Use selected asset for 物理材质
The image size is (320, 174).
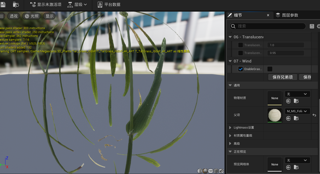[x=288, y=101]
